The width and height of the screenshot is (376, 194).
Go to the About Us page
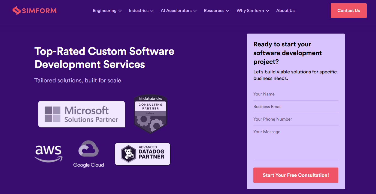tap(285, 11)
